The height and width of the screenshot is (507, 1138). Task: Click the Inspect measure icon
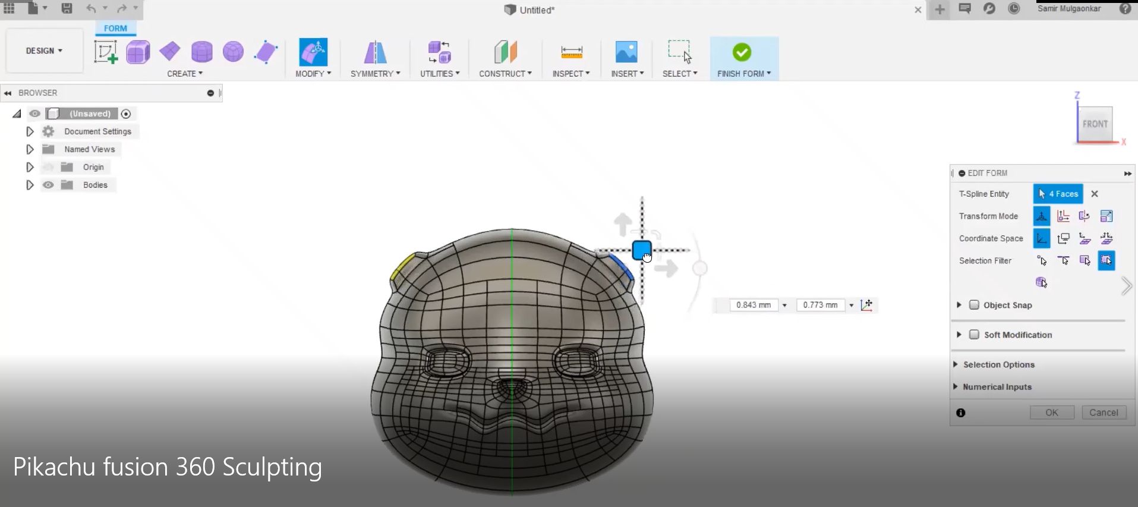point(571,52)
